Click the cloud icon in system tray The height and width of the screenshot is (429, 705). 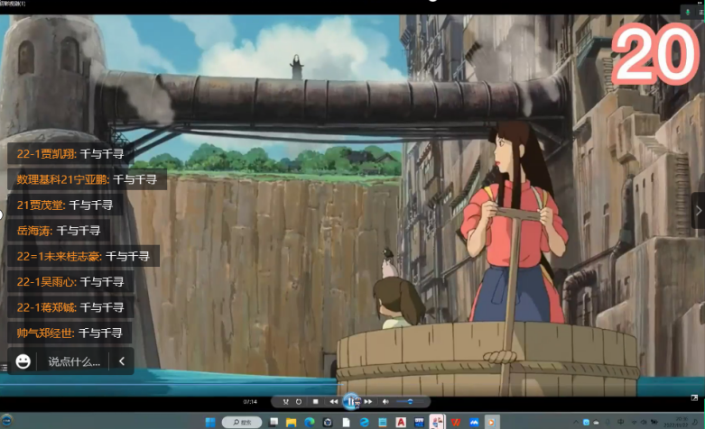596,423
